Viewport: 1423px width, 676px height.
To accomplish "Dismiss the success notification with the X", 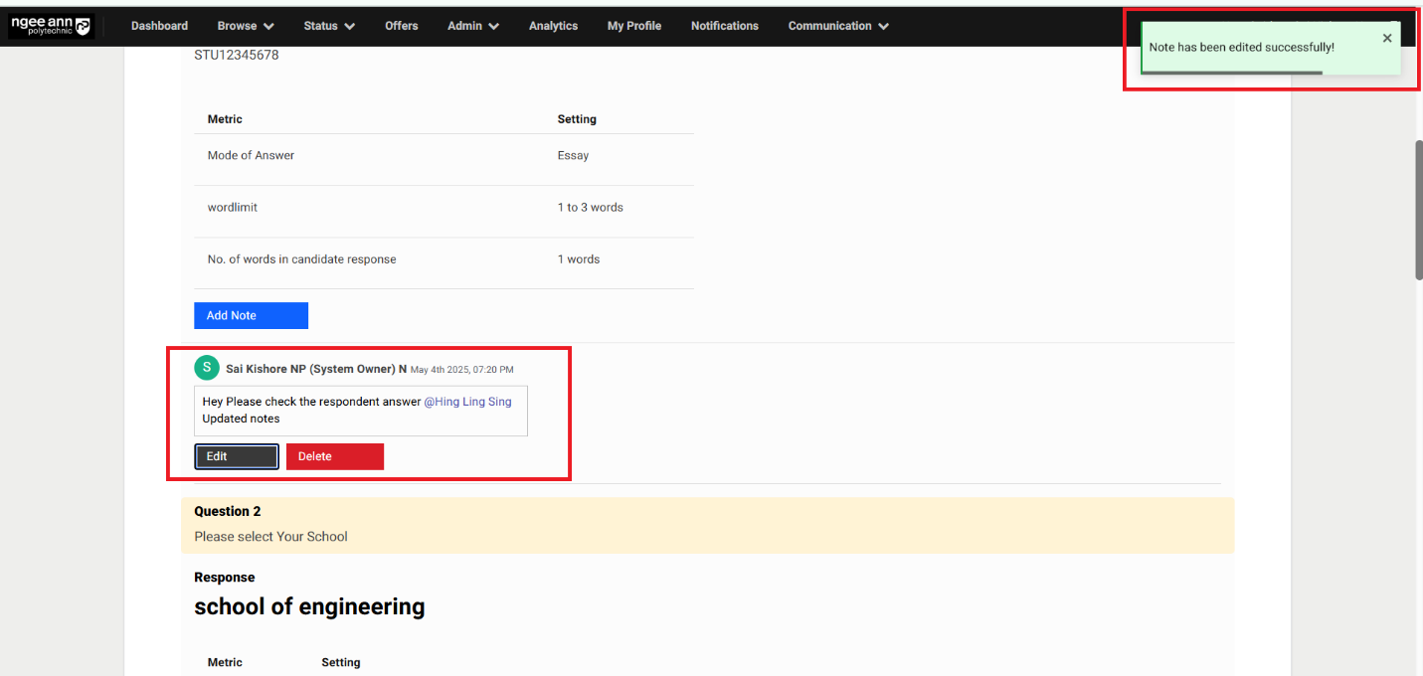I will click(x=1387, y=39).
